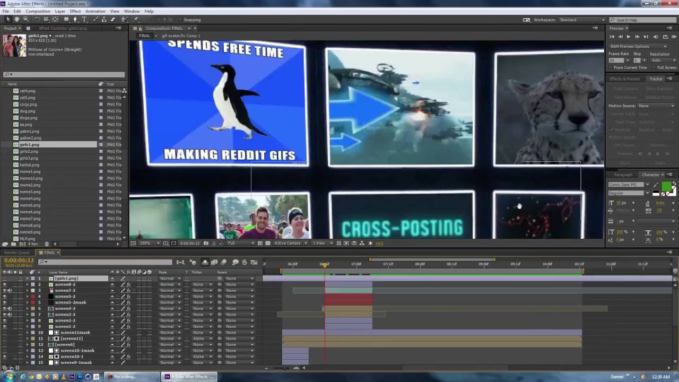The height and width of the screenshot is (382, 679).
Task: Start RAM preview playback
Action: pos(674,37)
